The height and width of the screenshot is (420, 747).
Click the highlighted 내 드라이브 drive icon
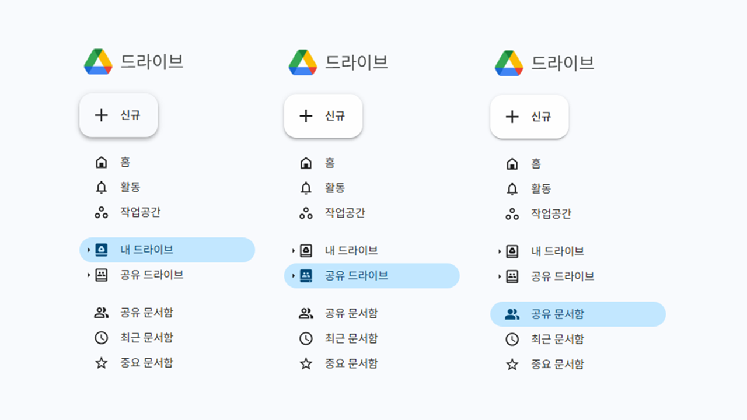pyautogui.click(x=102, y=250)
